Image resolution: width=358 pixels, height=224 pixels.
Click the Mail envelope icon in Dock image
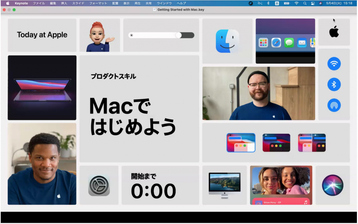(x=302, y=43)
